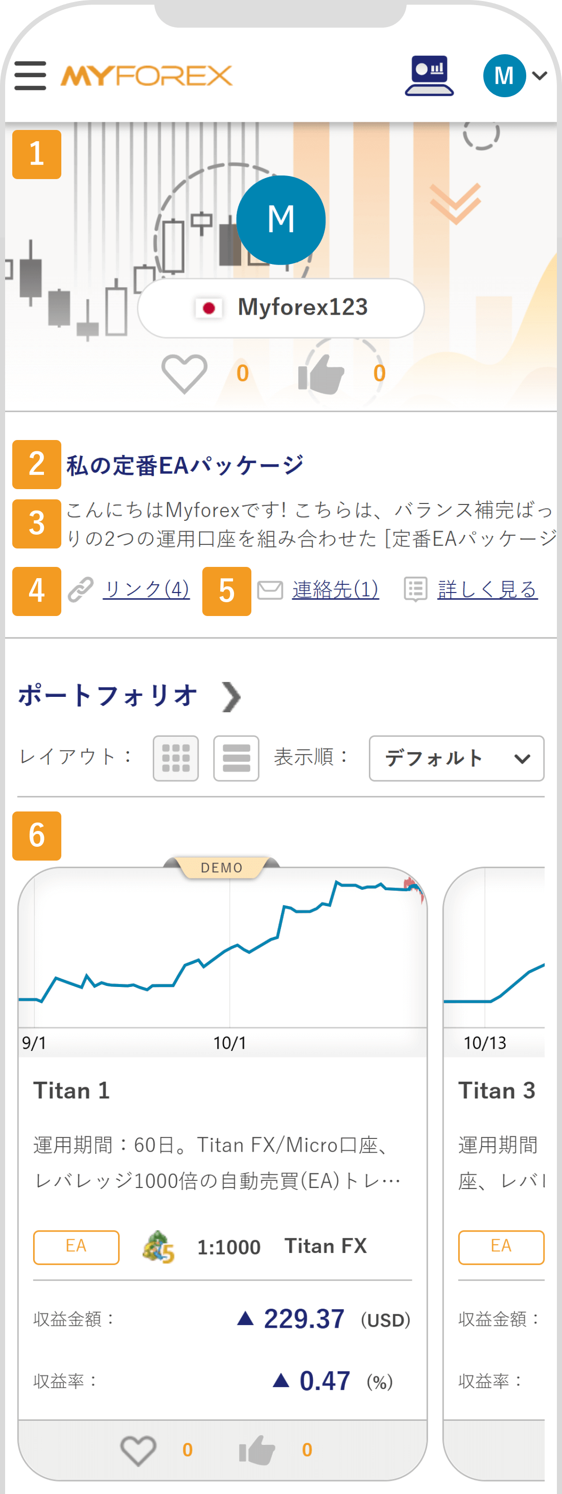Toggle the heart favorite on the Myforex123 profile
562x1494 pixels.
pos(184,374)
